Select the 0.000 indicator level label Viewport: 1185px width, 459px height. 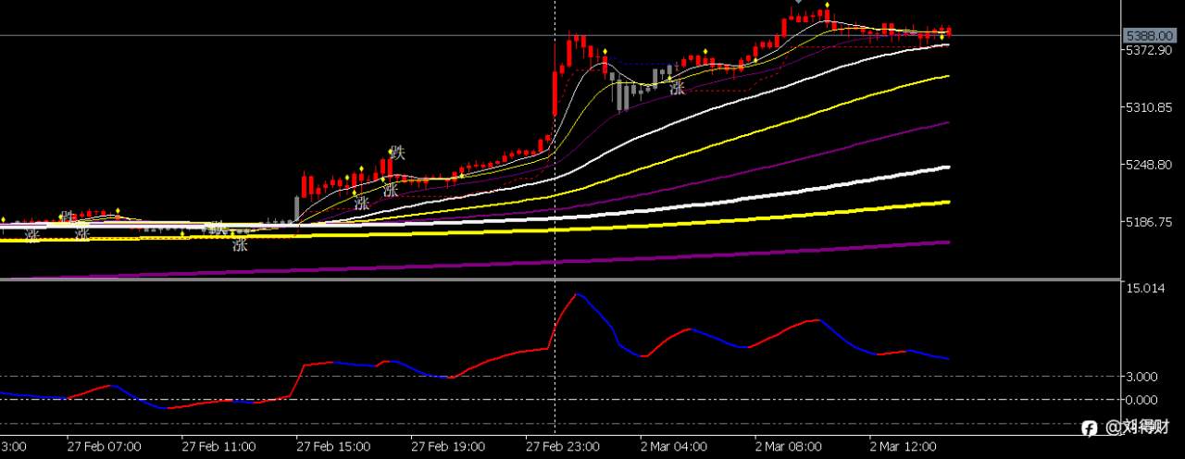click(x=1142, y=400)
